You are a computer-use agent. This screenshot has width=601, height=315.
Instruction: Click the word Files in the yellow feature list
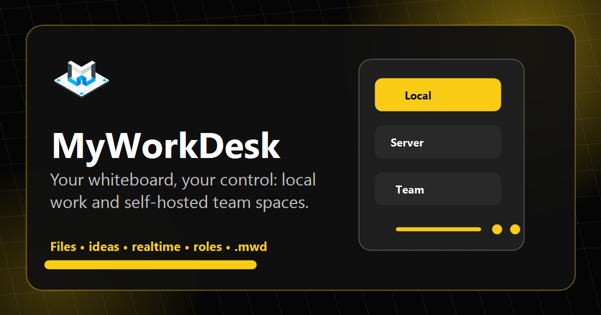(63, 246)
